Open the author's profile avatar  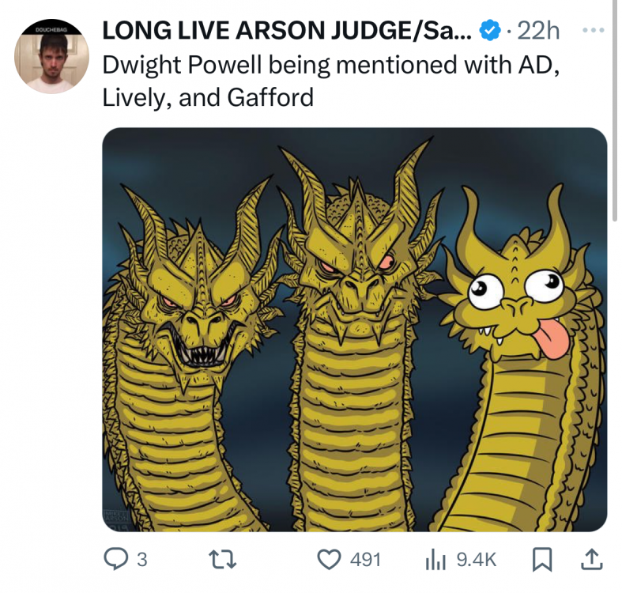(x=51, y=56)
